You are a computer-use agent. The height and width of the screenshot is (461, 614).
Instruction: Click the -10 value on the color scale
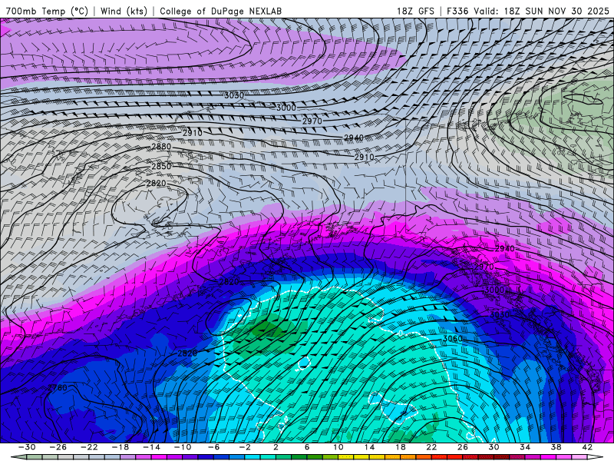[x=183, y=447]
